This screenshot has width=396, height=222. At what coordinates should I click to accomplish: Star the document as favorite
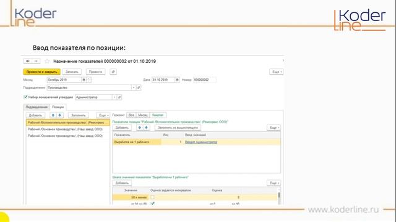pos(47,61)
